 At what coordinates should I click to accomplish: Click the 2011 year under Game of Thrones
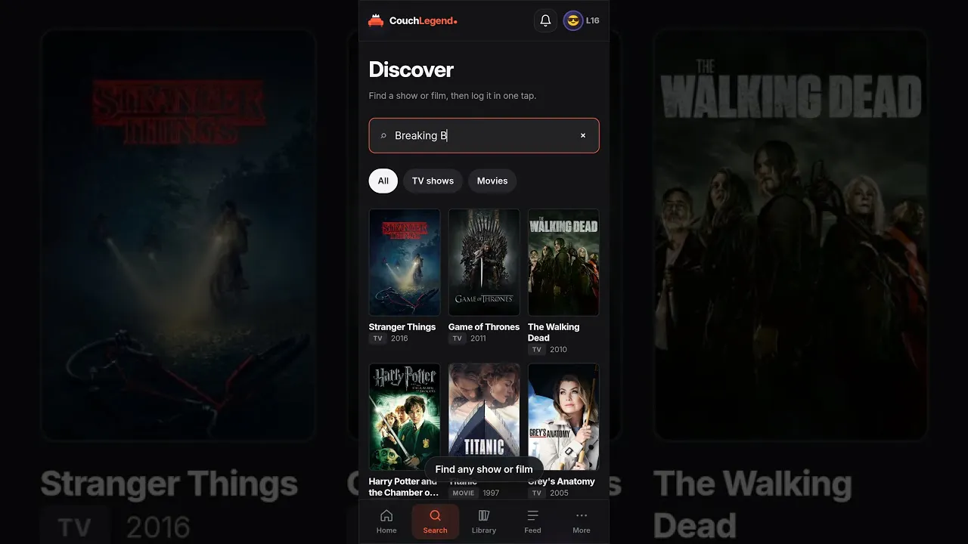click(x=478, y=338)
